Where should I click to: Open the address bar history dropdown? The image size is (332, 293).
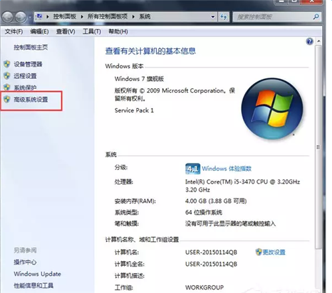(212, 17)
